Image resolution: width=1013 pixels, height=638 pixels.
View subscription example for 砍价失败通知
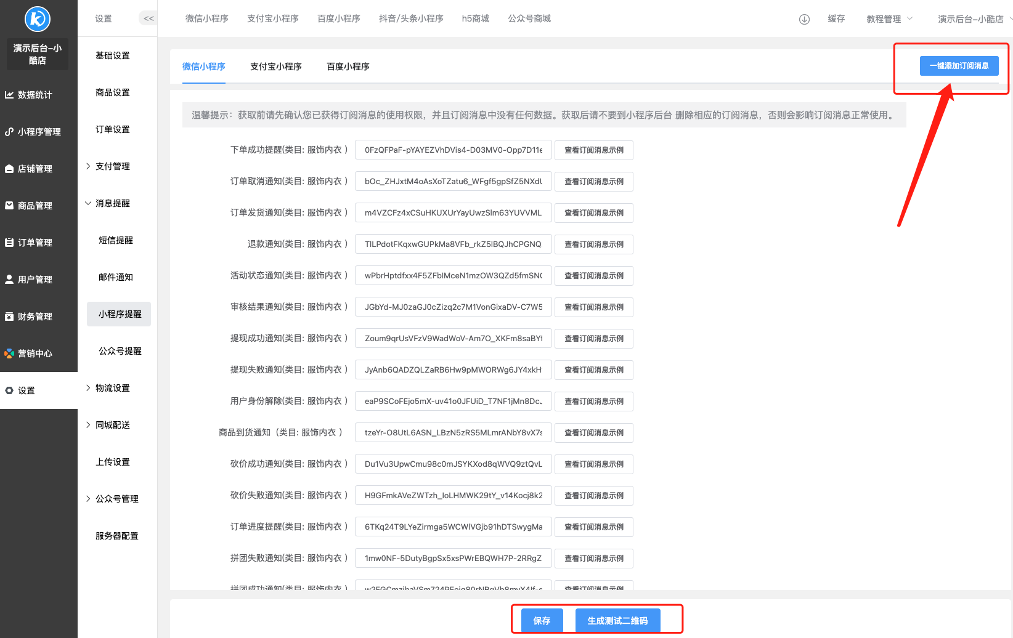click(x=594, y=496)
